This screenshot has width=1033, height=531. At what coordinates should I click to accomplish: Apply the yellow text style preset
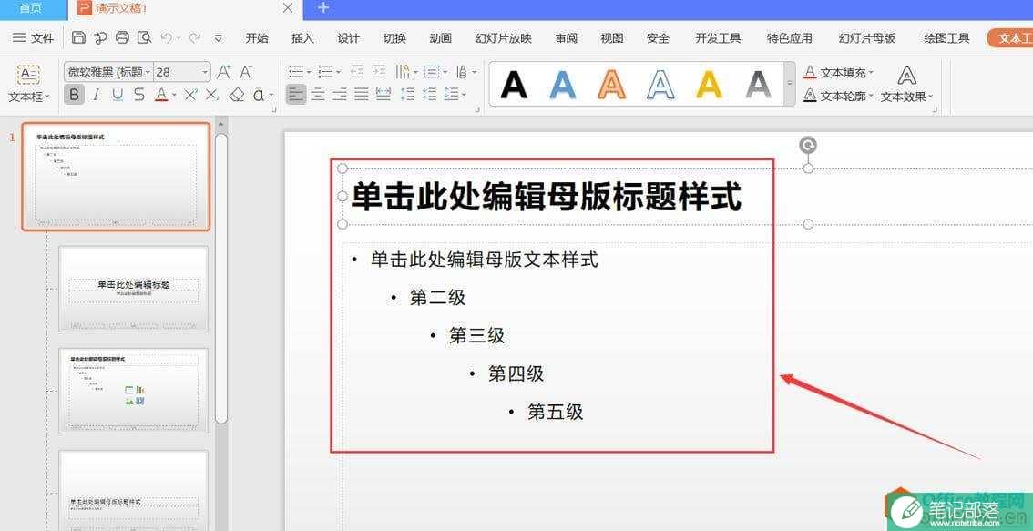pos(710,84)
